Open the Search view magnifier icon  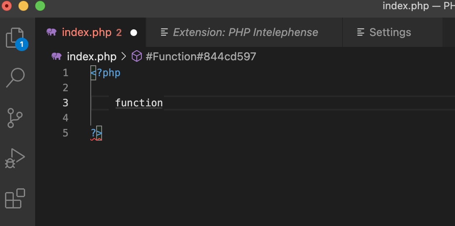pyautogui.click(x=15, y=77)
